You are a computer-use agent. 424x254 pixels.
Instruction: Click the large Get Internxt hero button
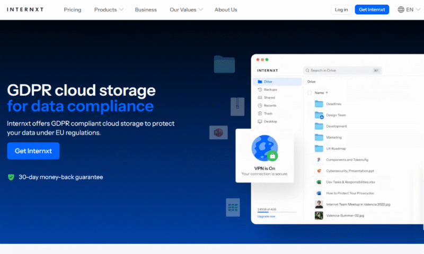click(x=33, y=151)
